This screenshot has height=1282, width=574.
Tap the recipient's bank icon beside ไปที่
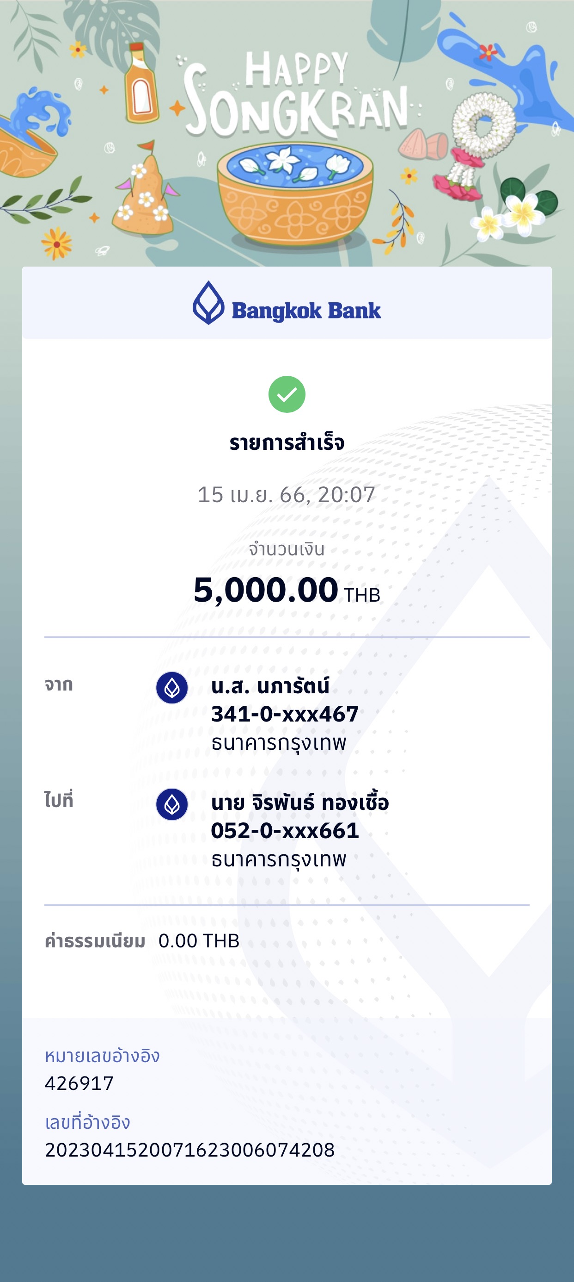point(172,804)
